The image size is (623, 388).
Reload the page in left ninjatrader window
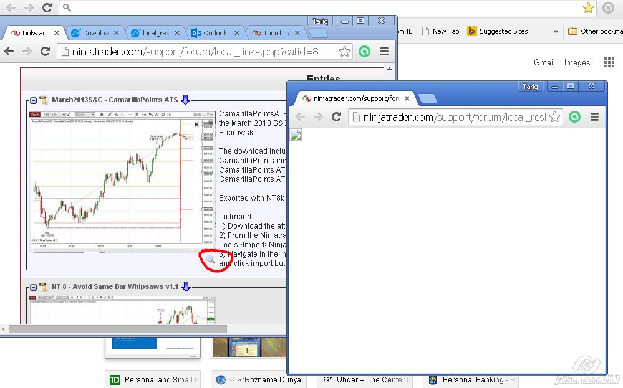pyautogui.click(x=46, y=51)
